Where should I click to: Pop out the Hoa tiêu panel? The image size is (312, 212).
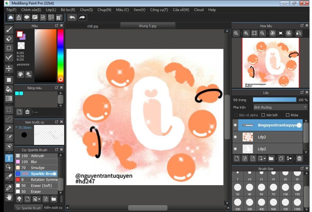pyautogui.click(x=302, y=26)
